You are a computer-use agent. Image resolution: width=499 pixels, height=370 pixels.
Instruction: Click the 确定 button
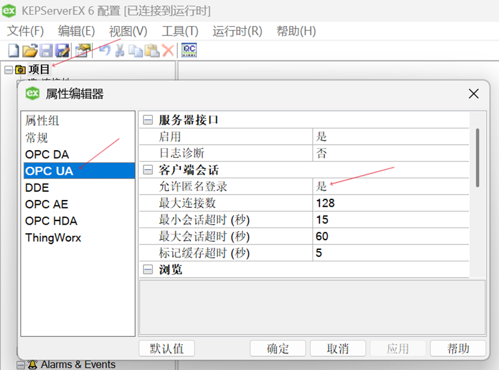click(x=278, y=348)
